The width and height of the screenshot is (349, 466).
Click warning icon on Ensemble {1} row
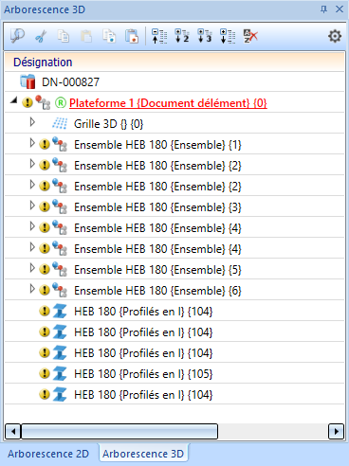coord(45,144)
